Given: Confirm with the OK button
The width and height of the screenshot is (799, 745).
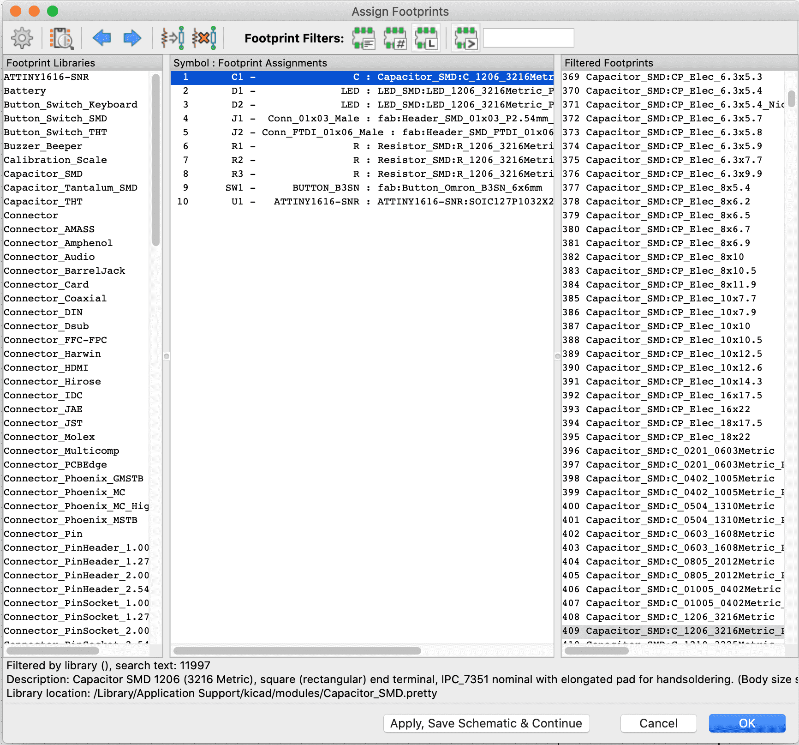Looking at the screenshot, I should (x=747, y=723).
